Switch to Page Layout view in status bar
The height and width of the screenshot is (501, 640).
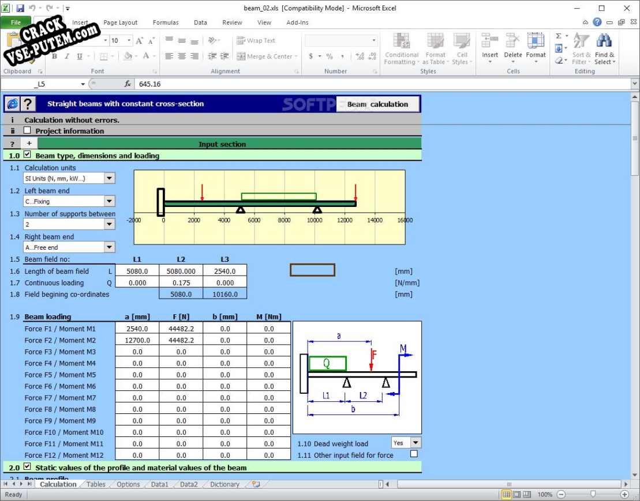tap(517, 495)
